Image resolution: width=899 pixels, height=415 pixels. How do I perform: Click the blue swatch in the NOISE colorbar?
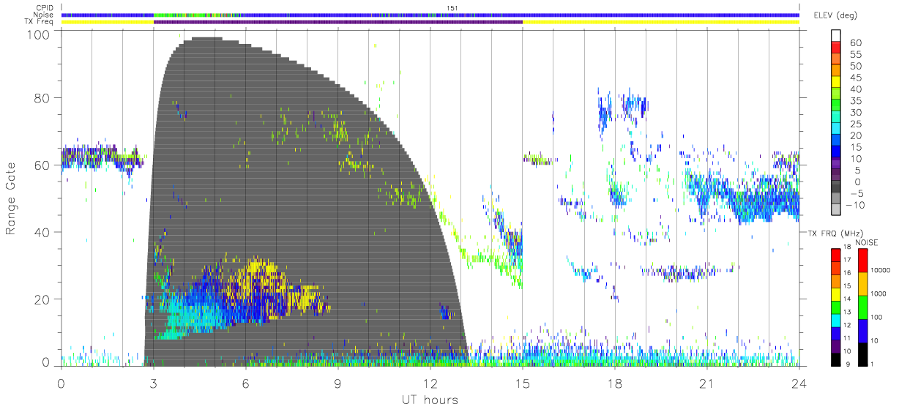point(862,330)
